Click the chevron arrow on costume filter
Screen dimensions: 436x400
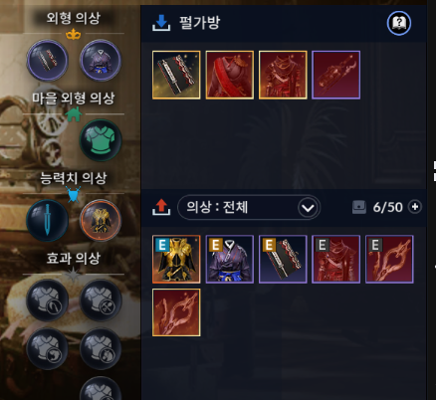308,208
